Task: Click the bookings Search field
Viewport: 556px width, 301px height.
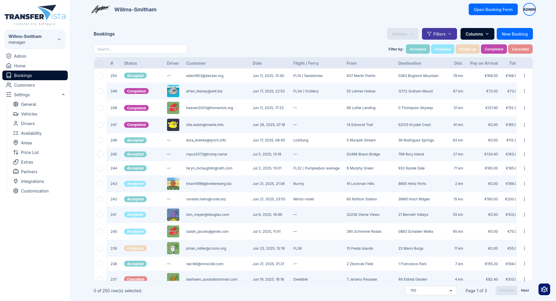Action: click(x=140, y=49)
